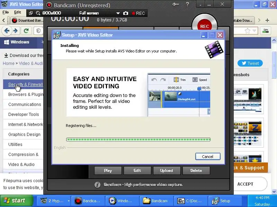277x207 pixels.
Task: Click Edit button in Bandicam
Action: [x=137, y=170]
